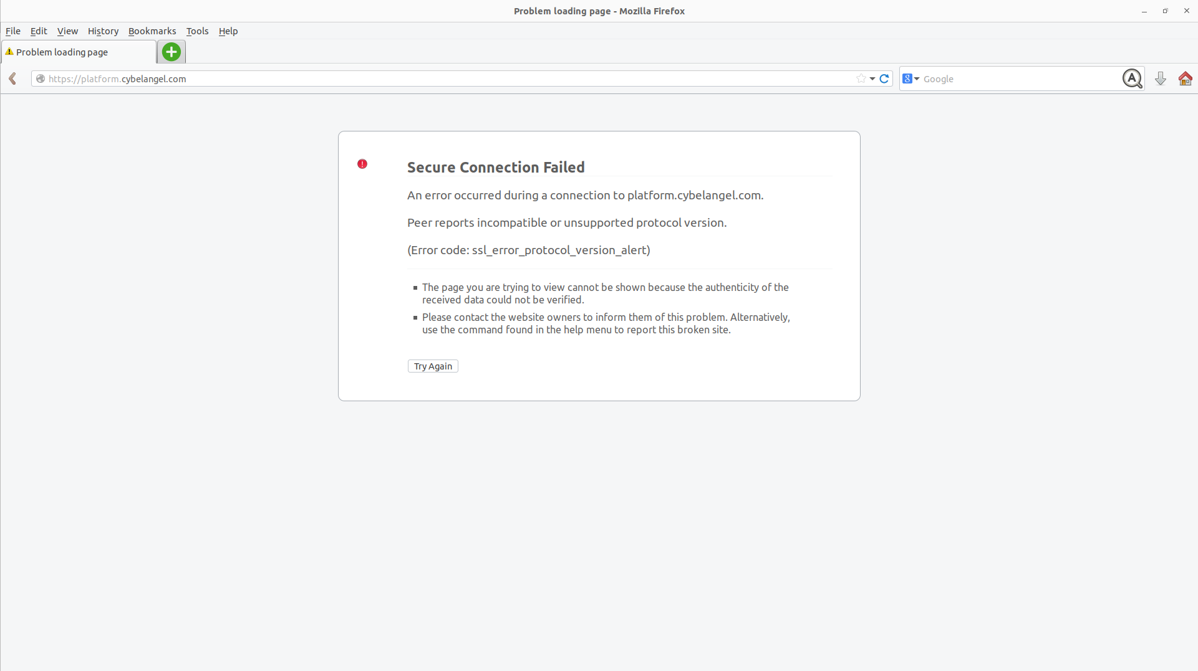Reload the page with the refresh icon

coord(884,79)
